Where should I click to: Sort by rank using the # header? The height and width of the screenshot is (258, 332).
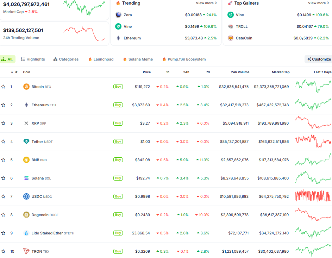coord(16,72)
